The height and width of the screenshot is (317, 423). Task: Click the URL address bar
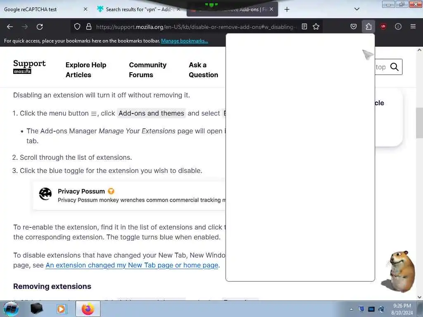195,27
